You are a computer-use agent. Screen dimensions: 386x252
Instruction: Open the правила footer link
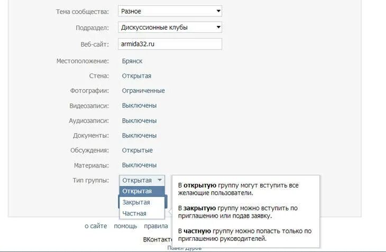(x=156, y=226)
